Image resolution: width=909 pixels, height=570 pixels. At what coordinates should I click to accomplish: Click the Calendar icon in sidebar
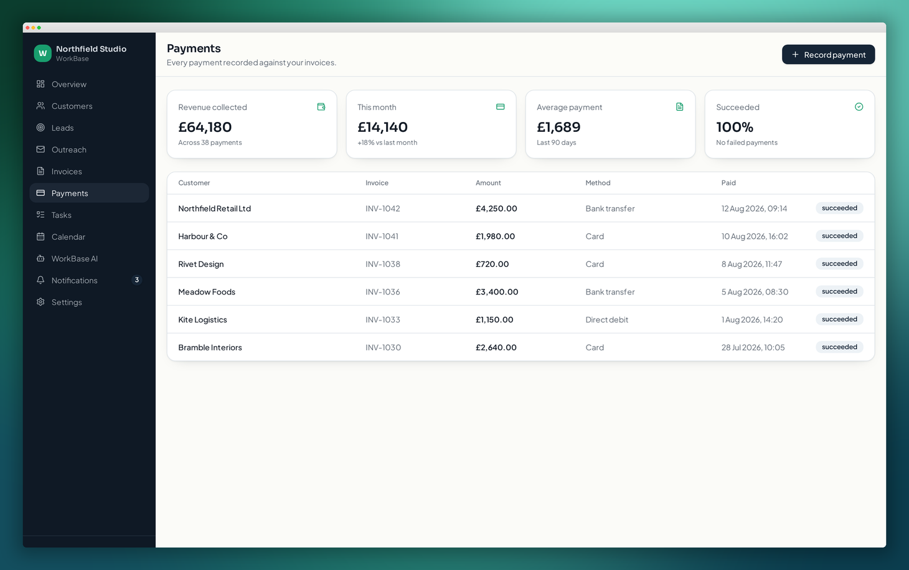pyautogui.click(x=40, y=236)
